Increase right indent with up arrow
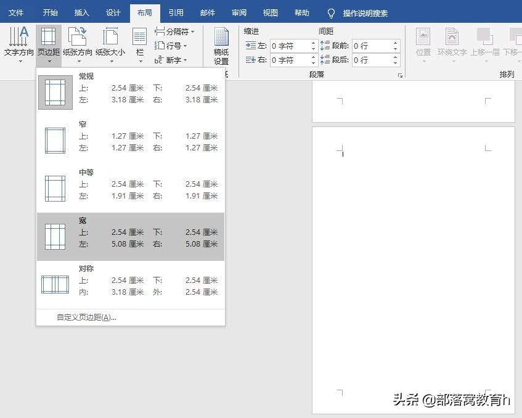The height and width of the screenshot is (418, 522). (313, 57)
